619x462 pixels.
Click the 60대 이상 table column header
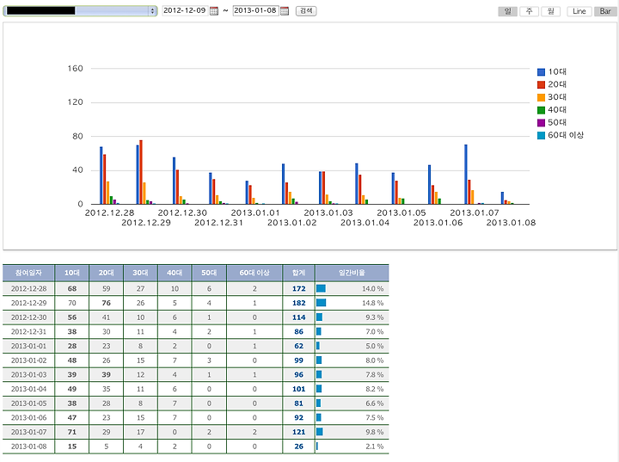tap(254, 273)
